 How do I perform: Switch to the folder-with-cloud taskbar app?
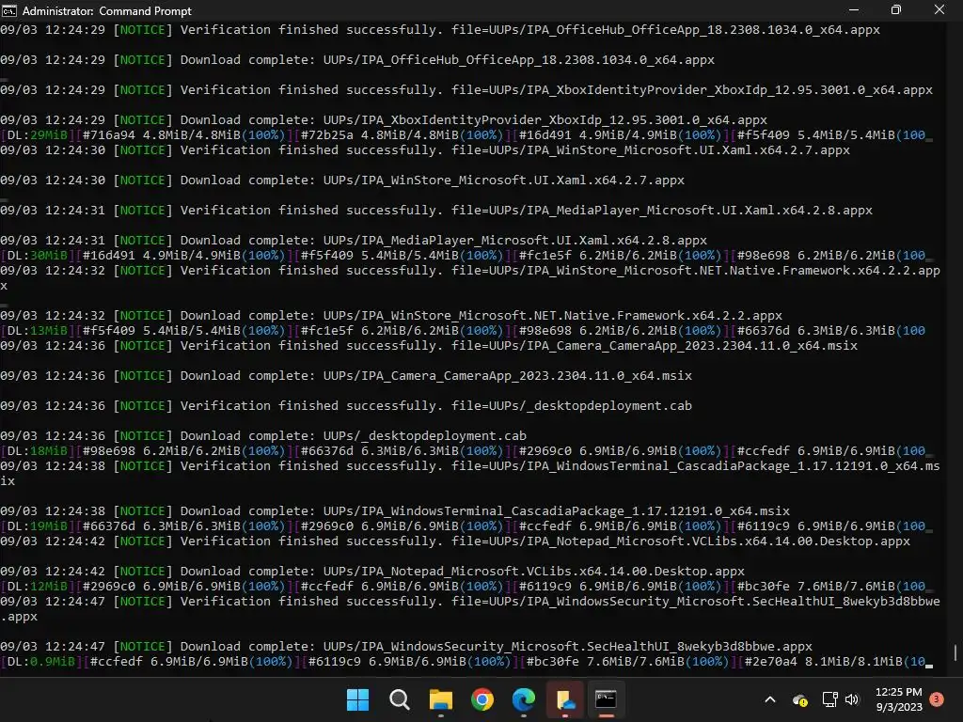point(565,699)
